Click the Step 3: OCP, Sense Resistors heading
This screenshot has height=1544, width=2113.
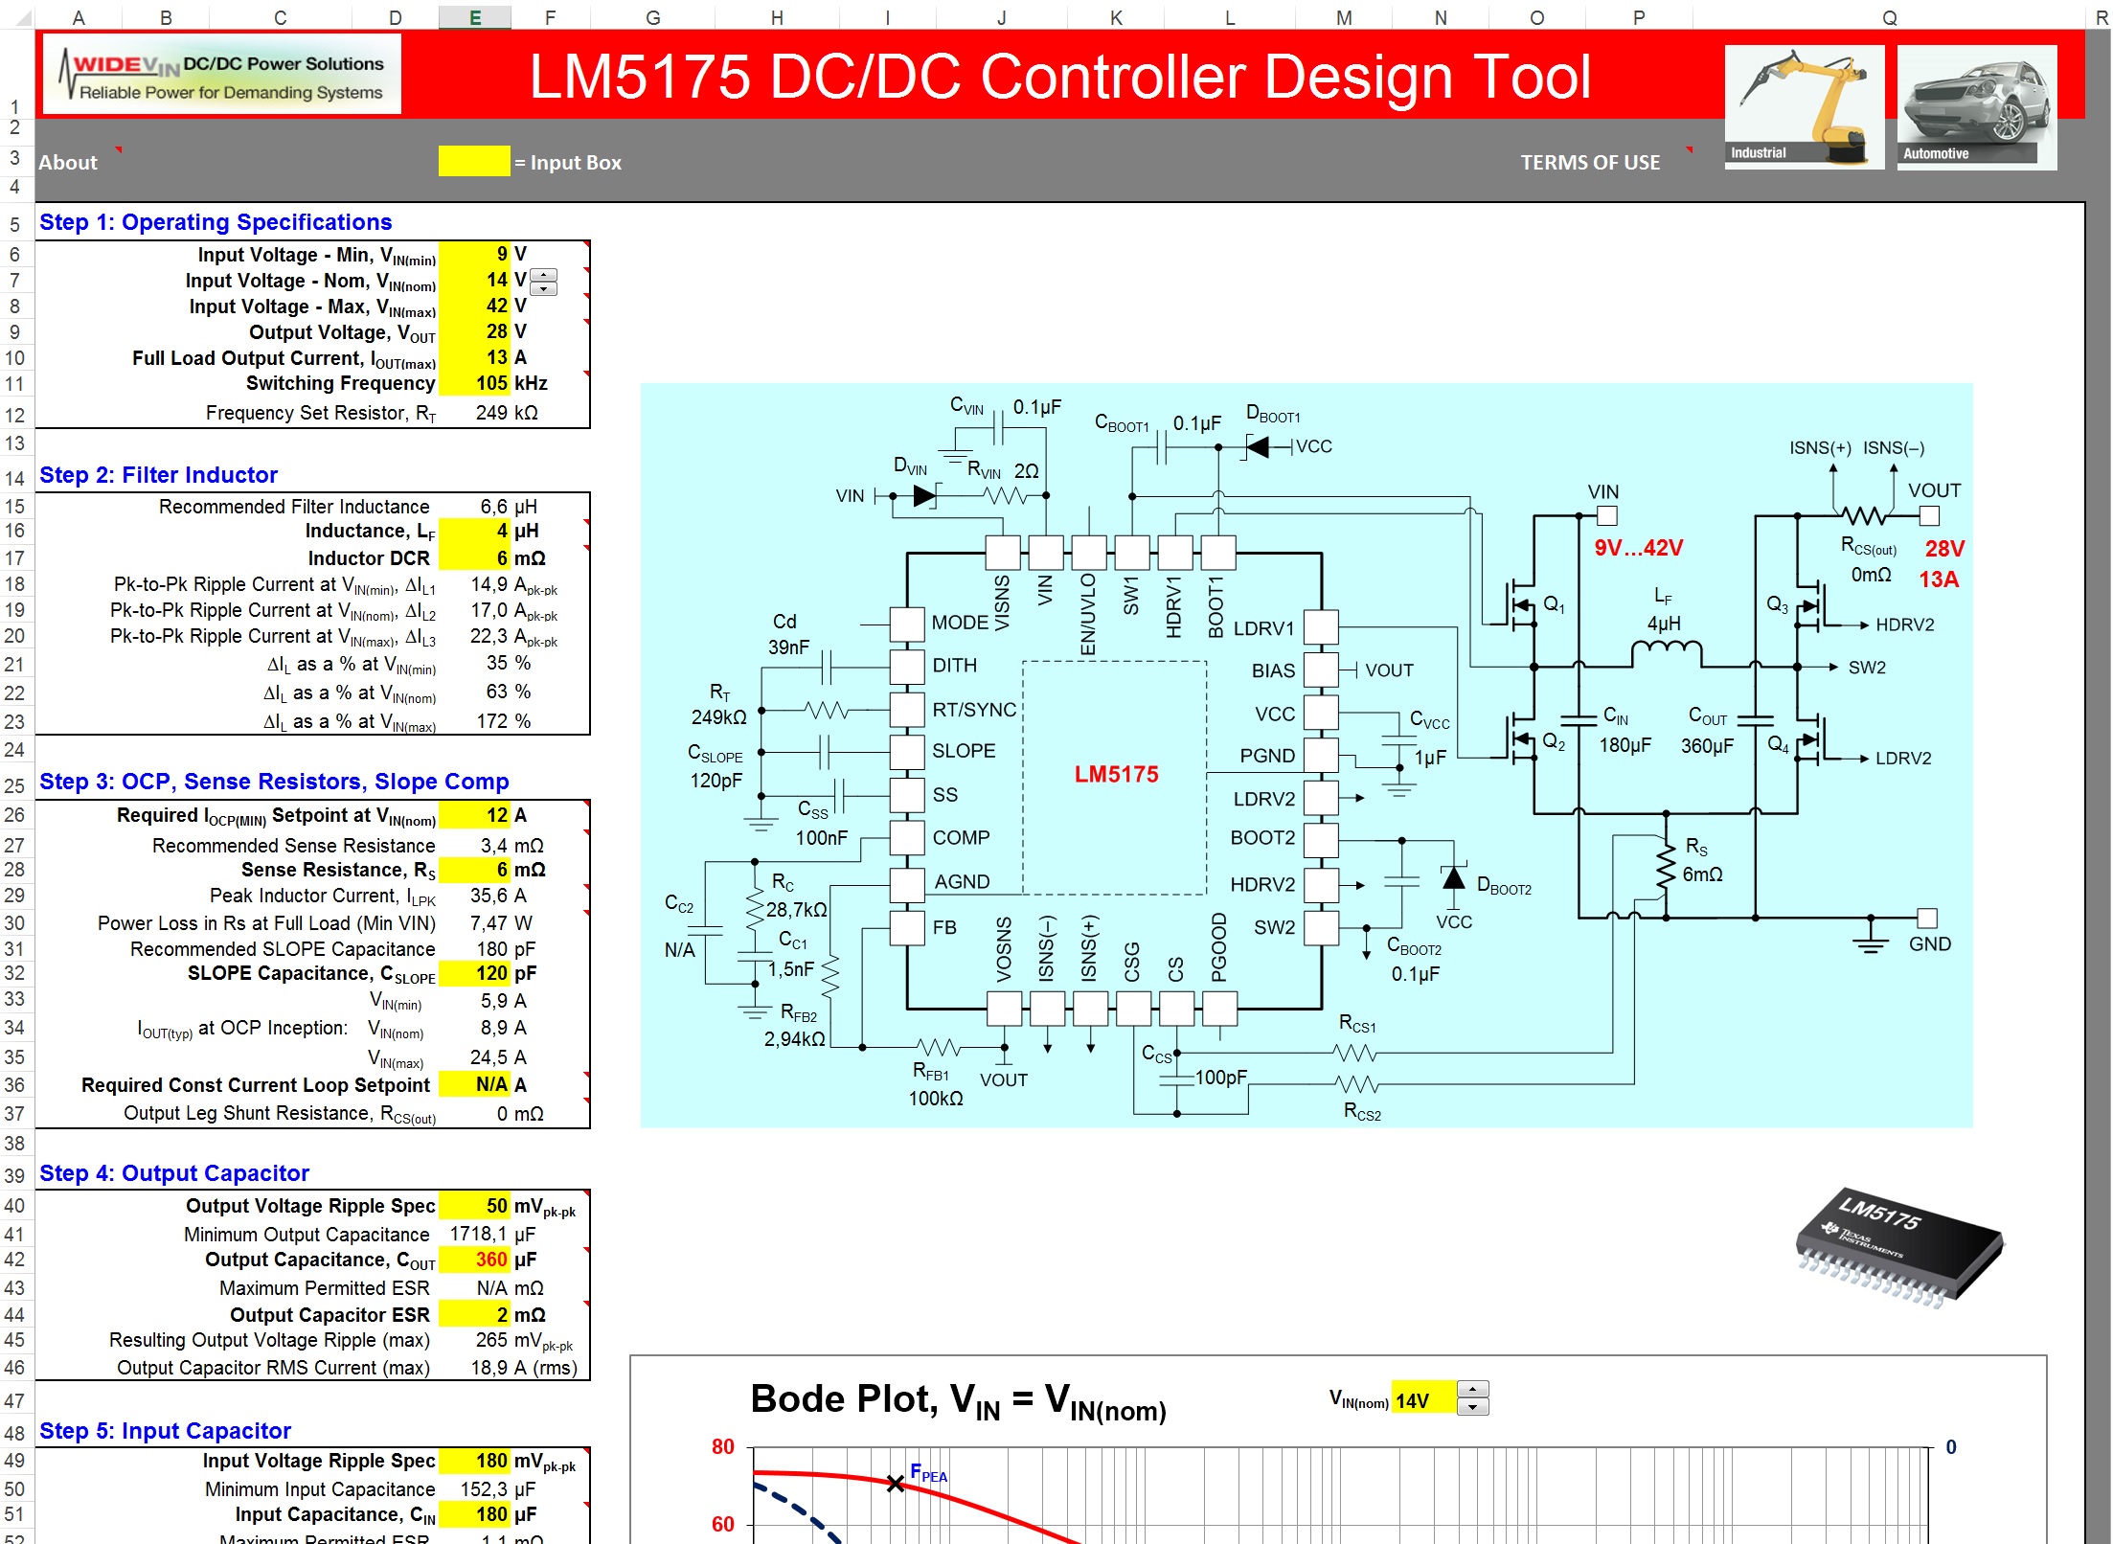click(274, 782)
